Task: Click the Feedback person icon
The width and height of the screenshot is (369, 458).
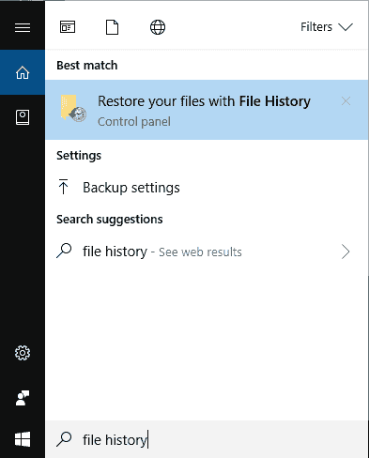Action: pos(23,398)
